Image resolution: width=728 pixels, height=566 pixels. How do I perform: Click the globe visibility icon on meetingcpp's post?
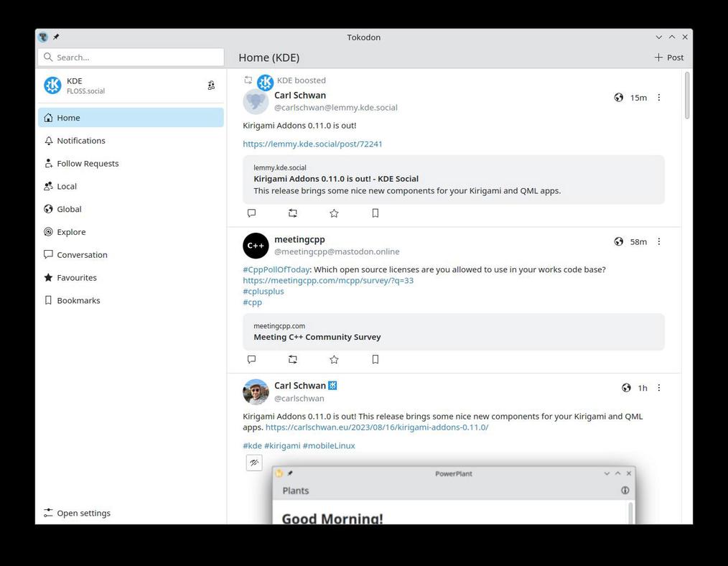tap(618, 242)
